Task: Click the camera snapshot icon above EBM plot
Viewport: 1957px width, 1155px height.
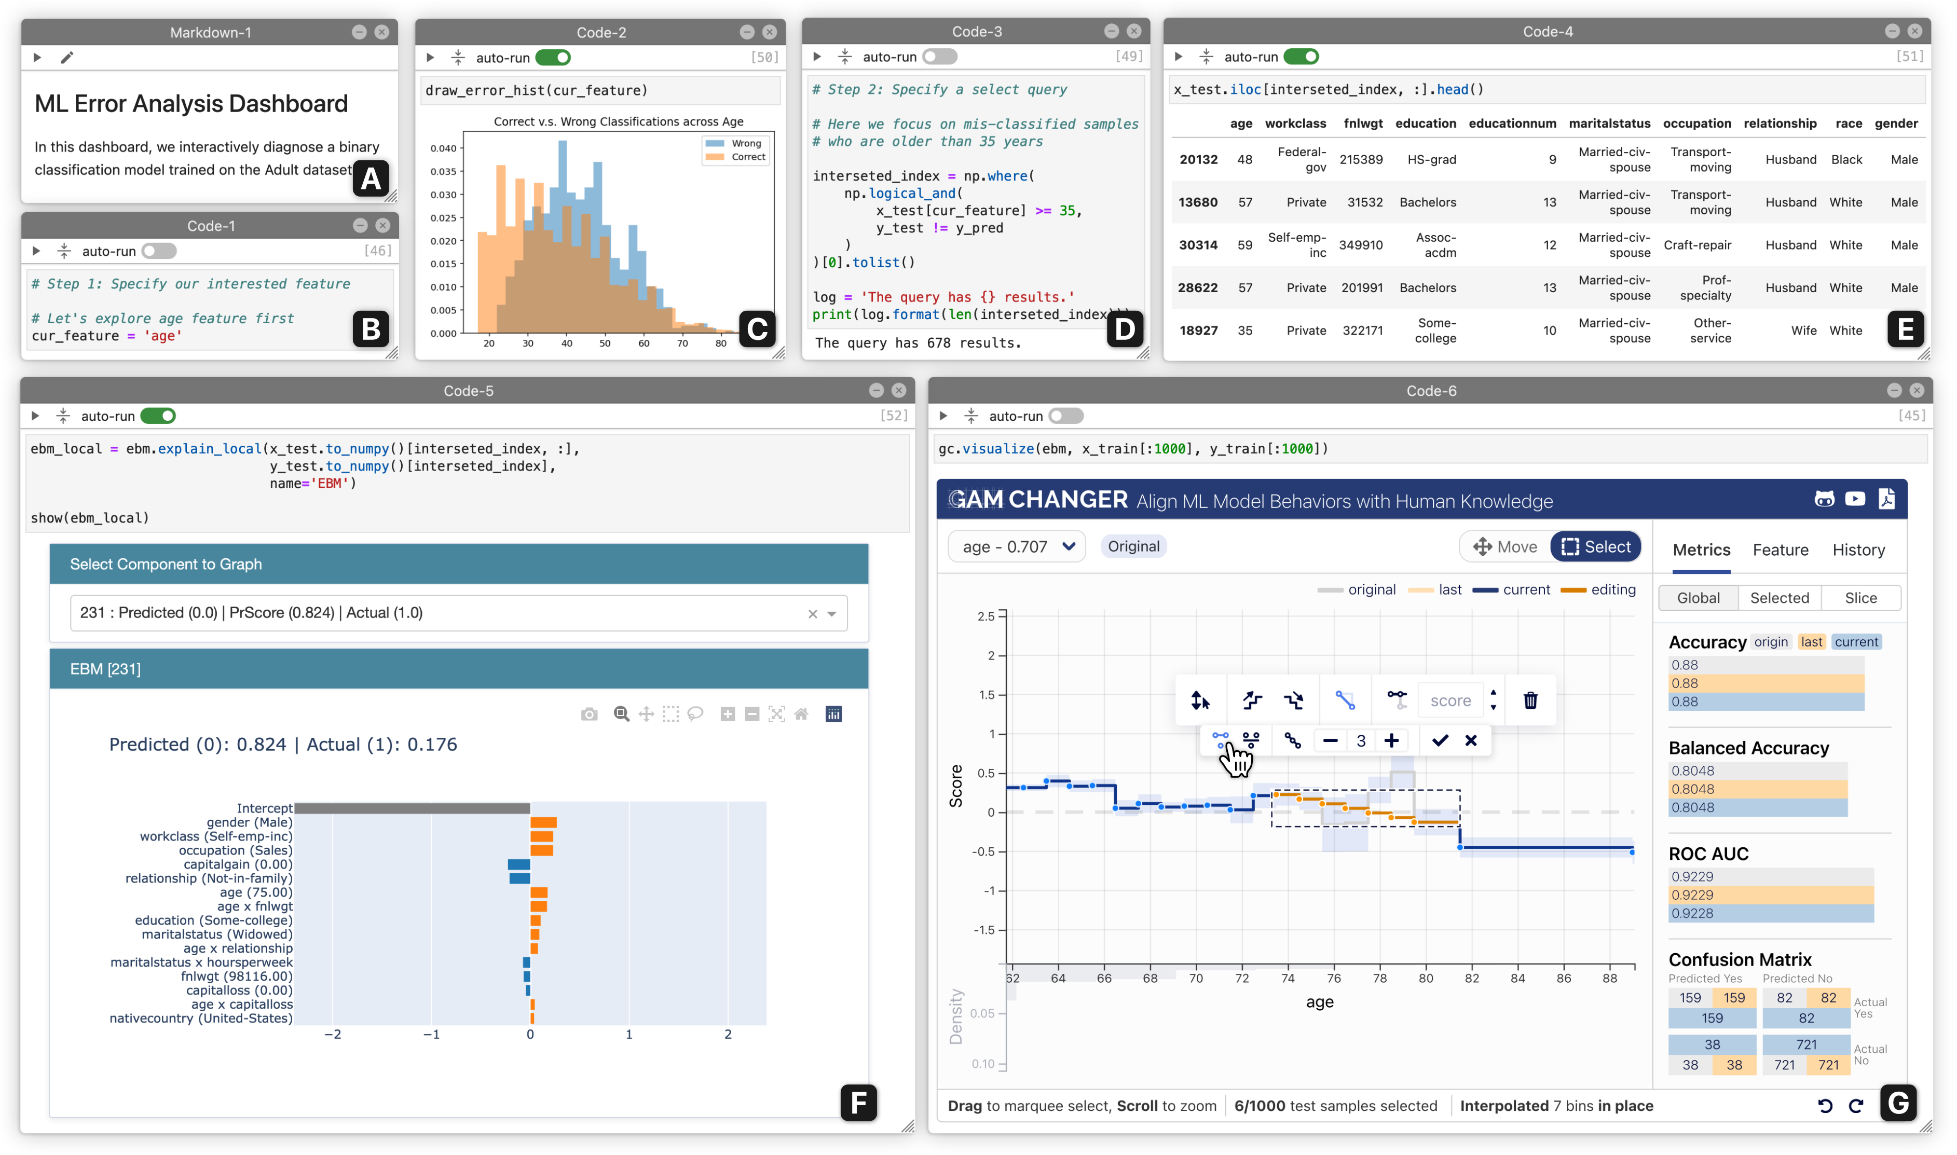Action: (x=590, y=714)
